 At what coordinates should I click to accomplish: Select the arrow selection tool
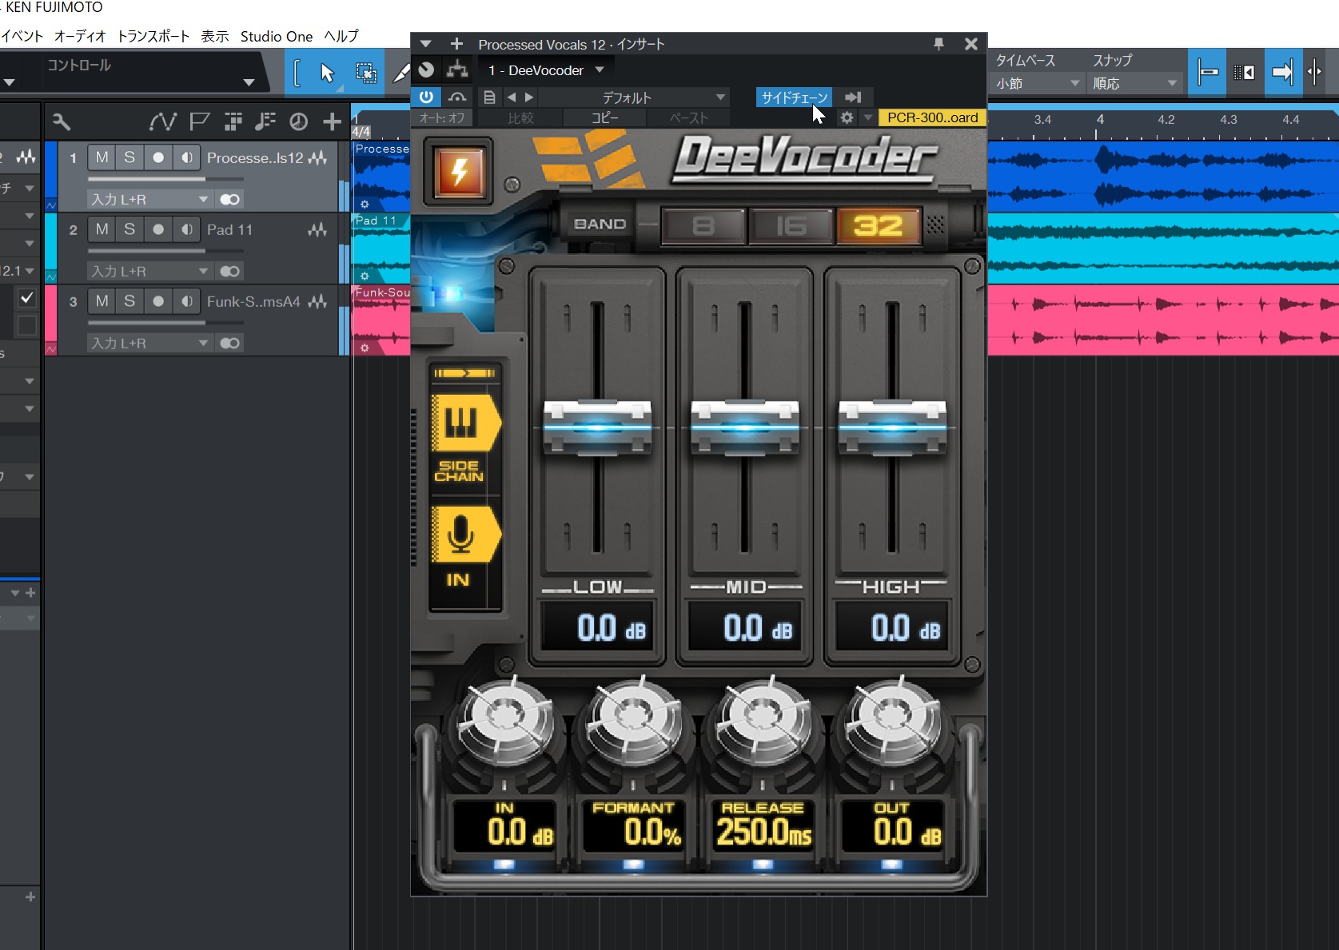(327, 73)
